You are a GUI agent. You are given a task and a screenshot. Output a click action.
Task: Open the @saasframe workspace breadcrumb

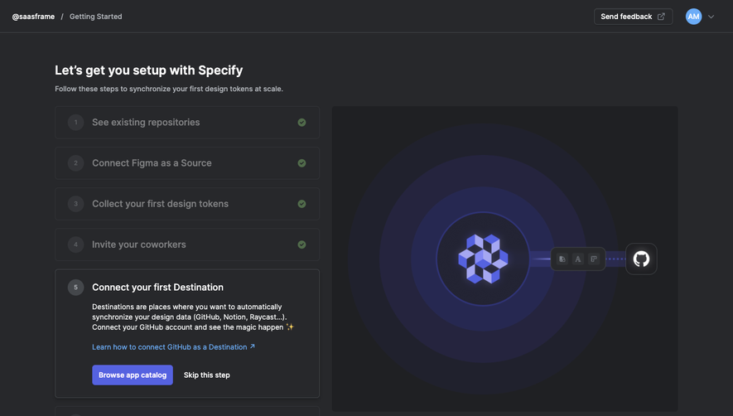(x=33, y=17)
